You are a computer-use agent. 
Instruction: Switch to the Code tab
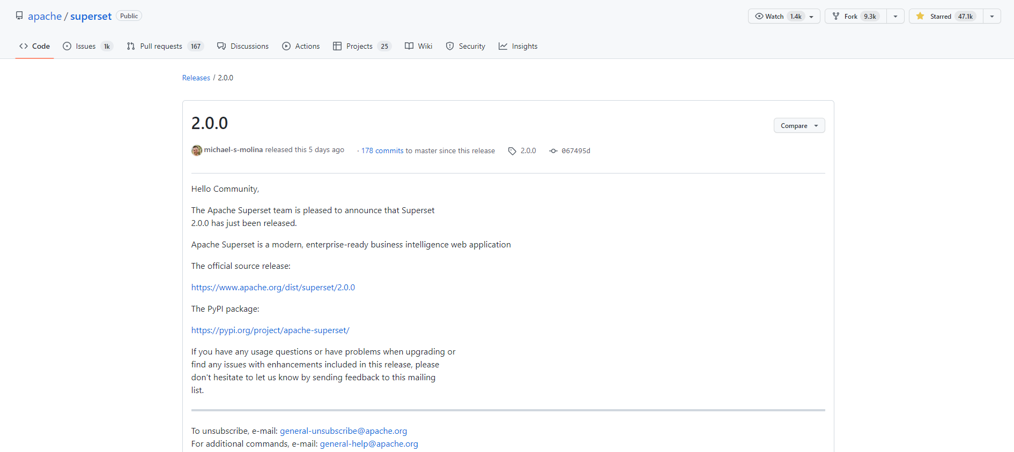tap(35, 46)
